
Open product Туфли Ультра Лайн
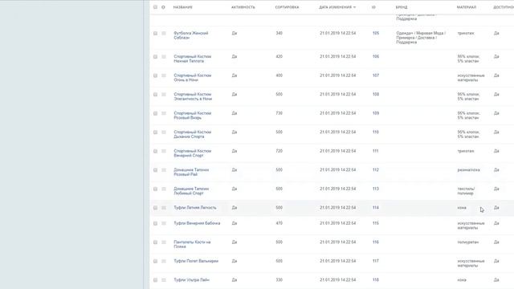[x=191, y=280]
